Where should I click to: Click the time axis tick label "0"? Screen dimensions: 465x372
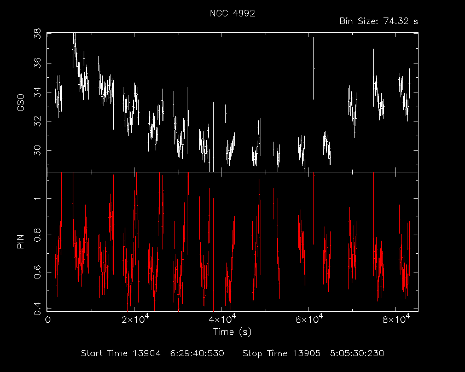[48, 320]
